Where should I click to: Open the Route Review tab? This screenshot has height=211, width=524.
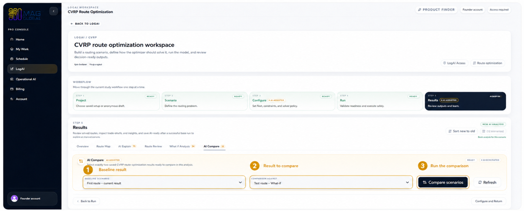pyautogui.click(x=153, y=146)
